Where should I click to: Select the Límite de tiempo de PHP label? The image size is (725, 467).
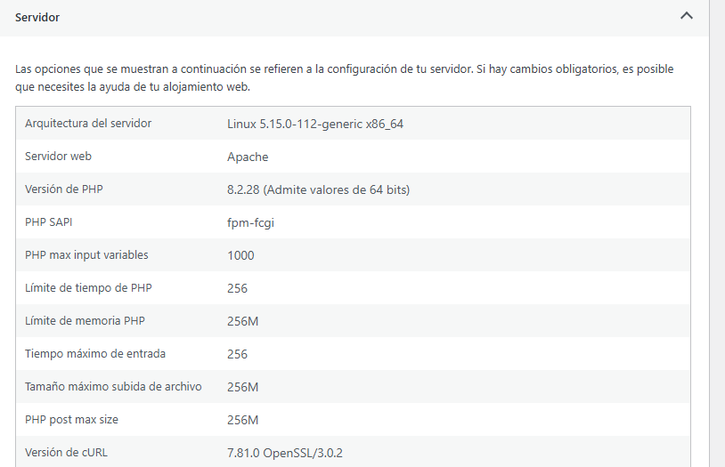point(88,288)
